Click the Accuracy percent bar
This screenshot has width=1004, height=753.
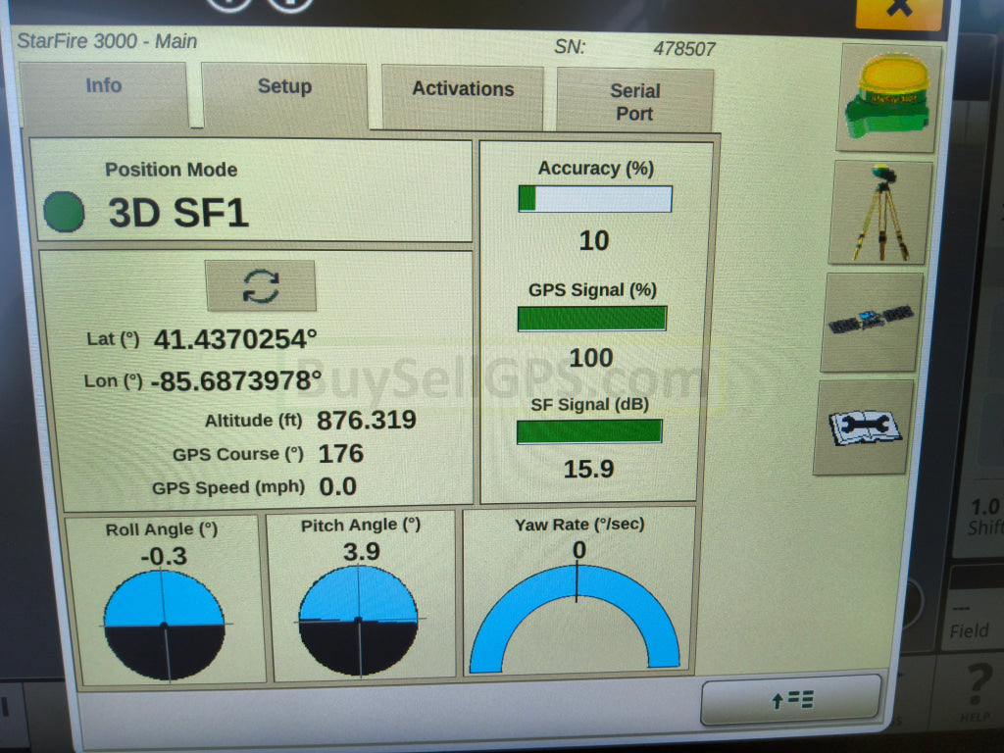point(595,198)
